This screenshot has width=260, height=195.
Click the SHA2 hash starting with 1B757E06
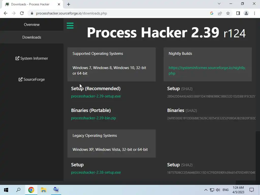point(212,173)
